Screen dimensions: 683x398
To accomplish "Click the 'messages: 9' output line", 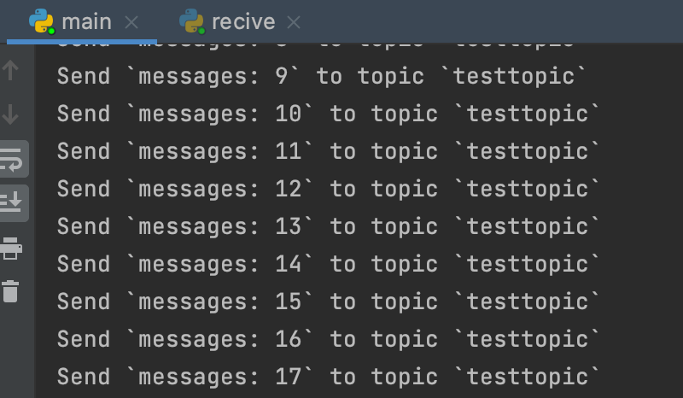I will pyautogui.click(x=322, y=77).
